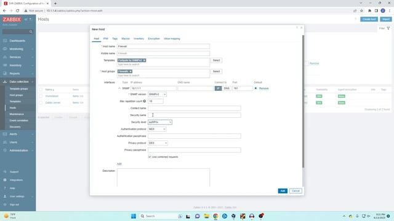Open the Task View taskbar icon
The width and height of the screenshot is (394, 221).
tap(188, 216)
